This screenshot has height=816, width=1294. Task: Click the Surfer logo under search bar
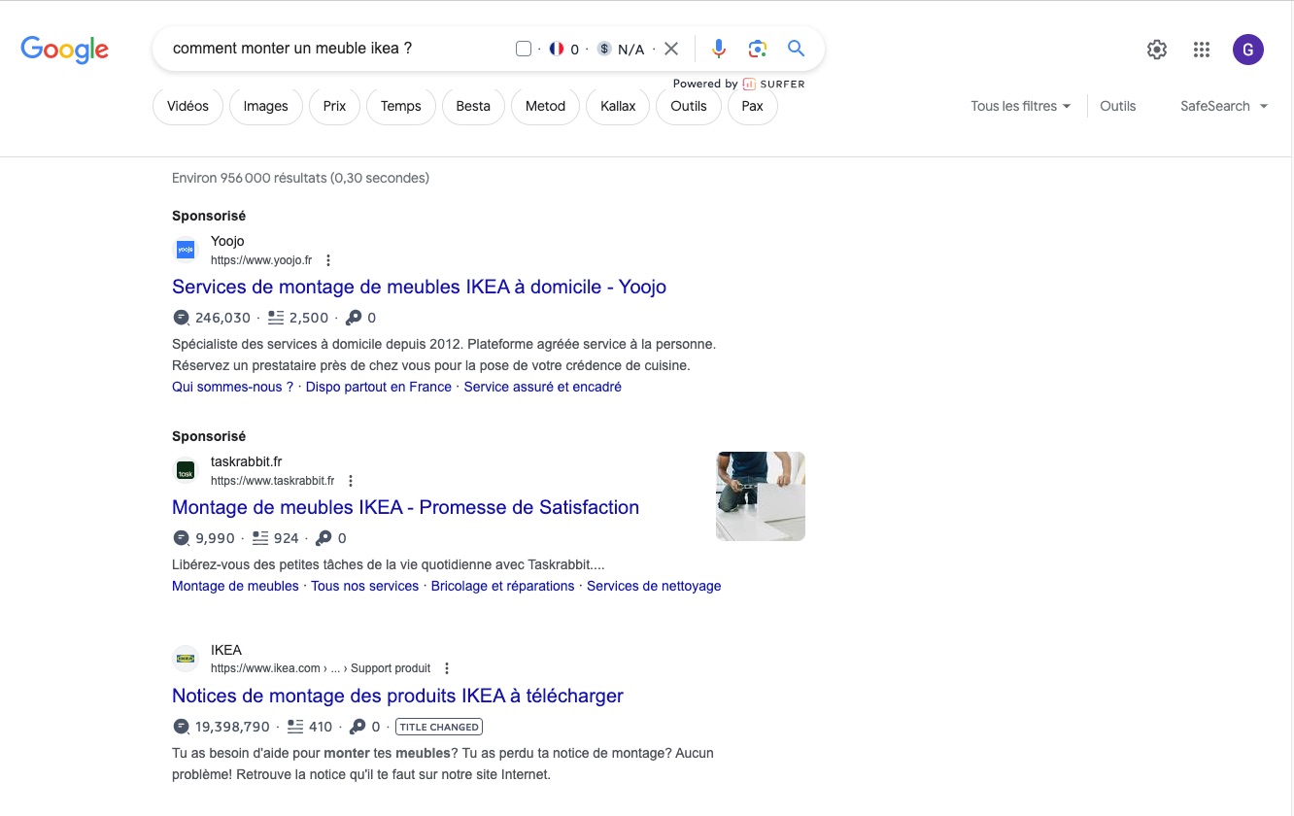[x=774, y=84]
